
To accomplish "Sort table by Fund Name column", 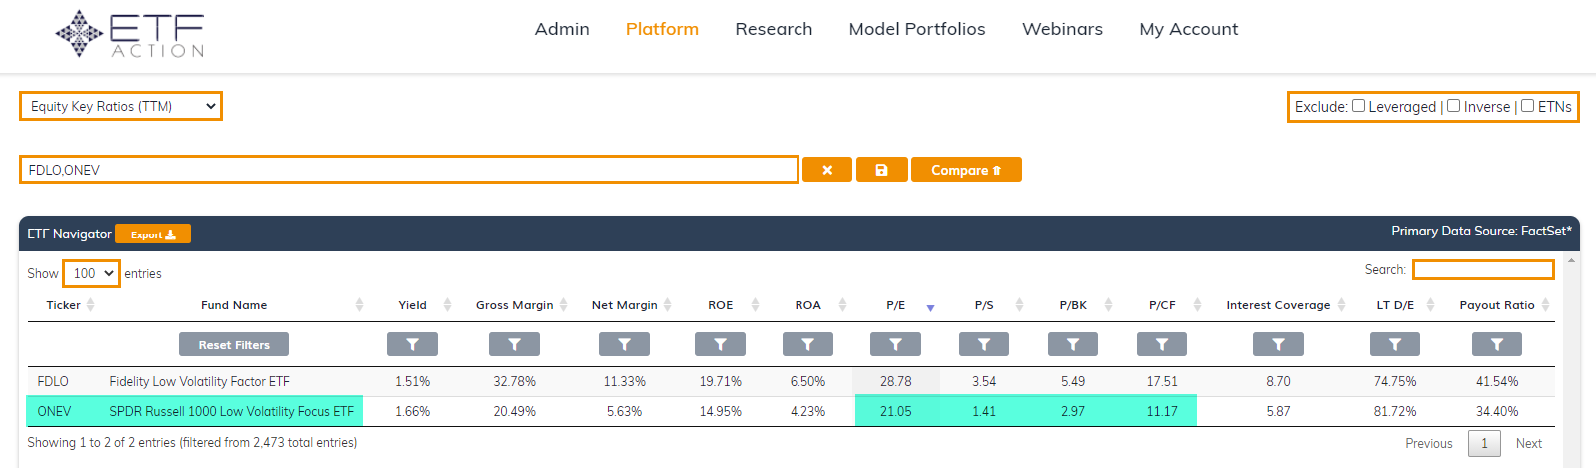I will click(x=234, y=305).
